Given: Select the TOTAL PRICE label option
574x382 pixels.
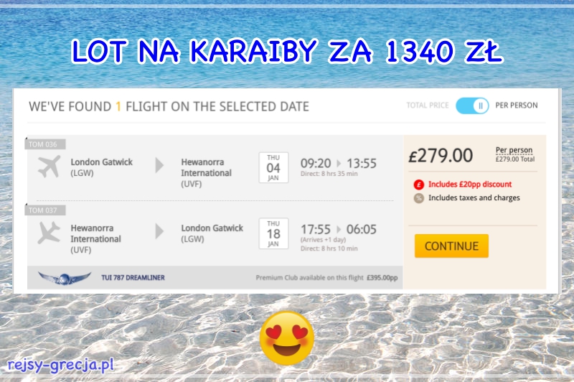Looking at the screenshot, I should tap(428, 106).
